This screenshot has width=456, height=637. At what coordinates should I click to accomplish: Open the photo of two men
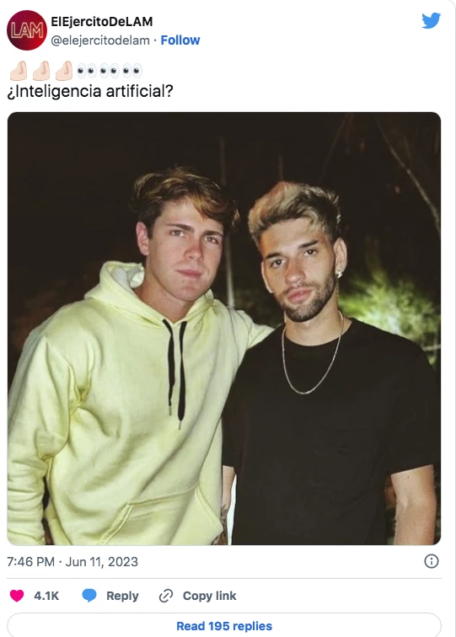point(224,329)
